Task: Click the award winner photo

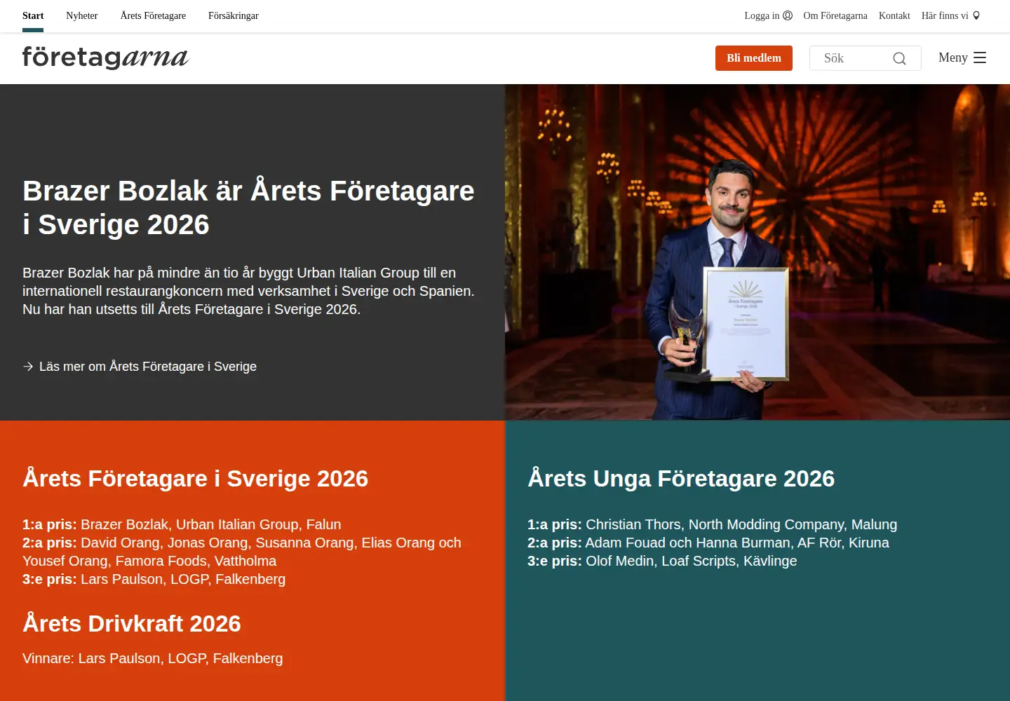Action: point(757,252)
